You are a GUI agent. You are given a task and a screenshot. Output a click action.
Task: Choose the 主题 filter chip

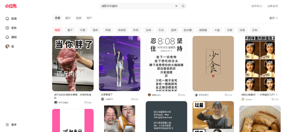pyautogui.click(x=230, y=30)
